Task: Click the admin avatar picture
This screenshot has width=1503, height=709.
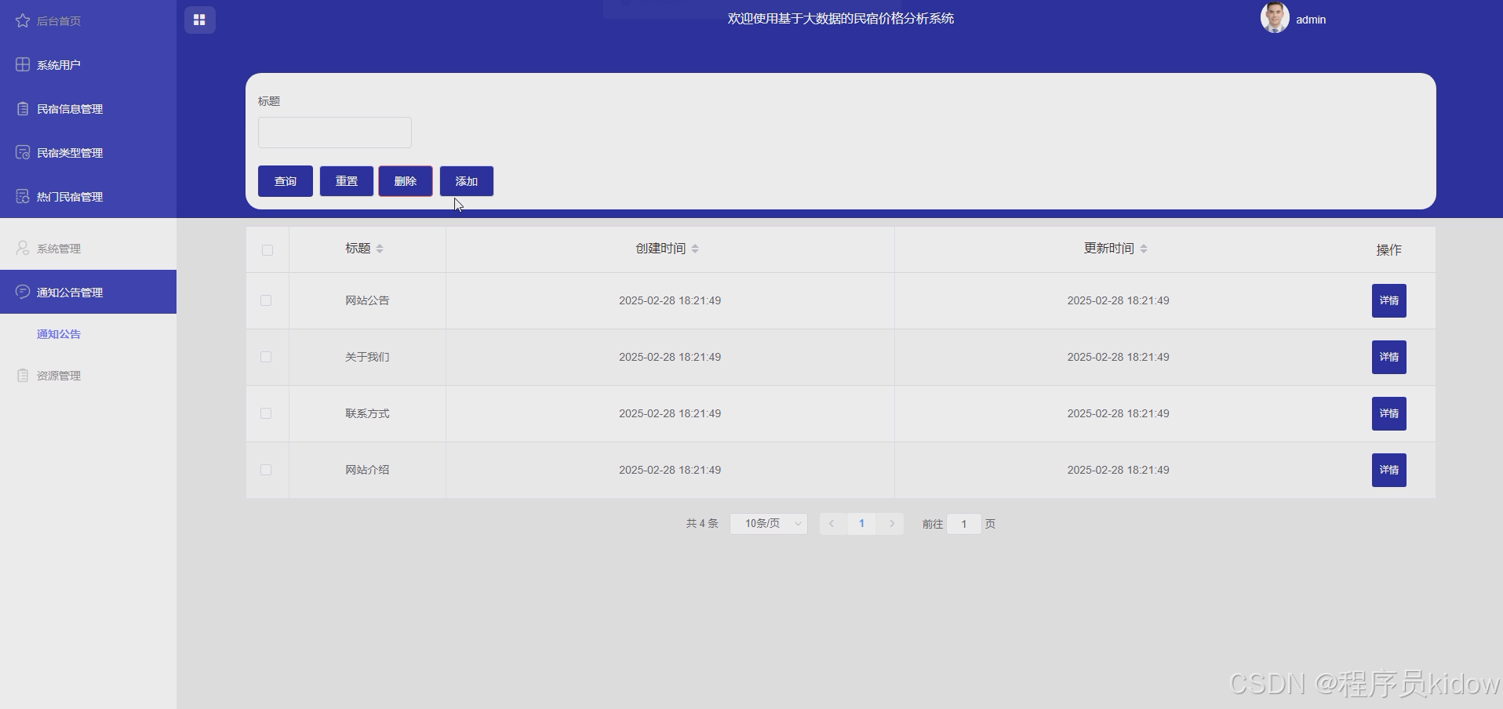Action: pyautogui.click(x=1275, y=17)
